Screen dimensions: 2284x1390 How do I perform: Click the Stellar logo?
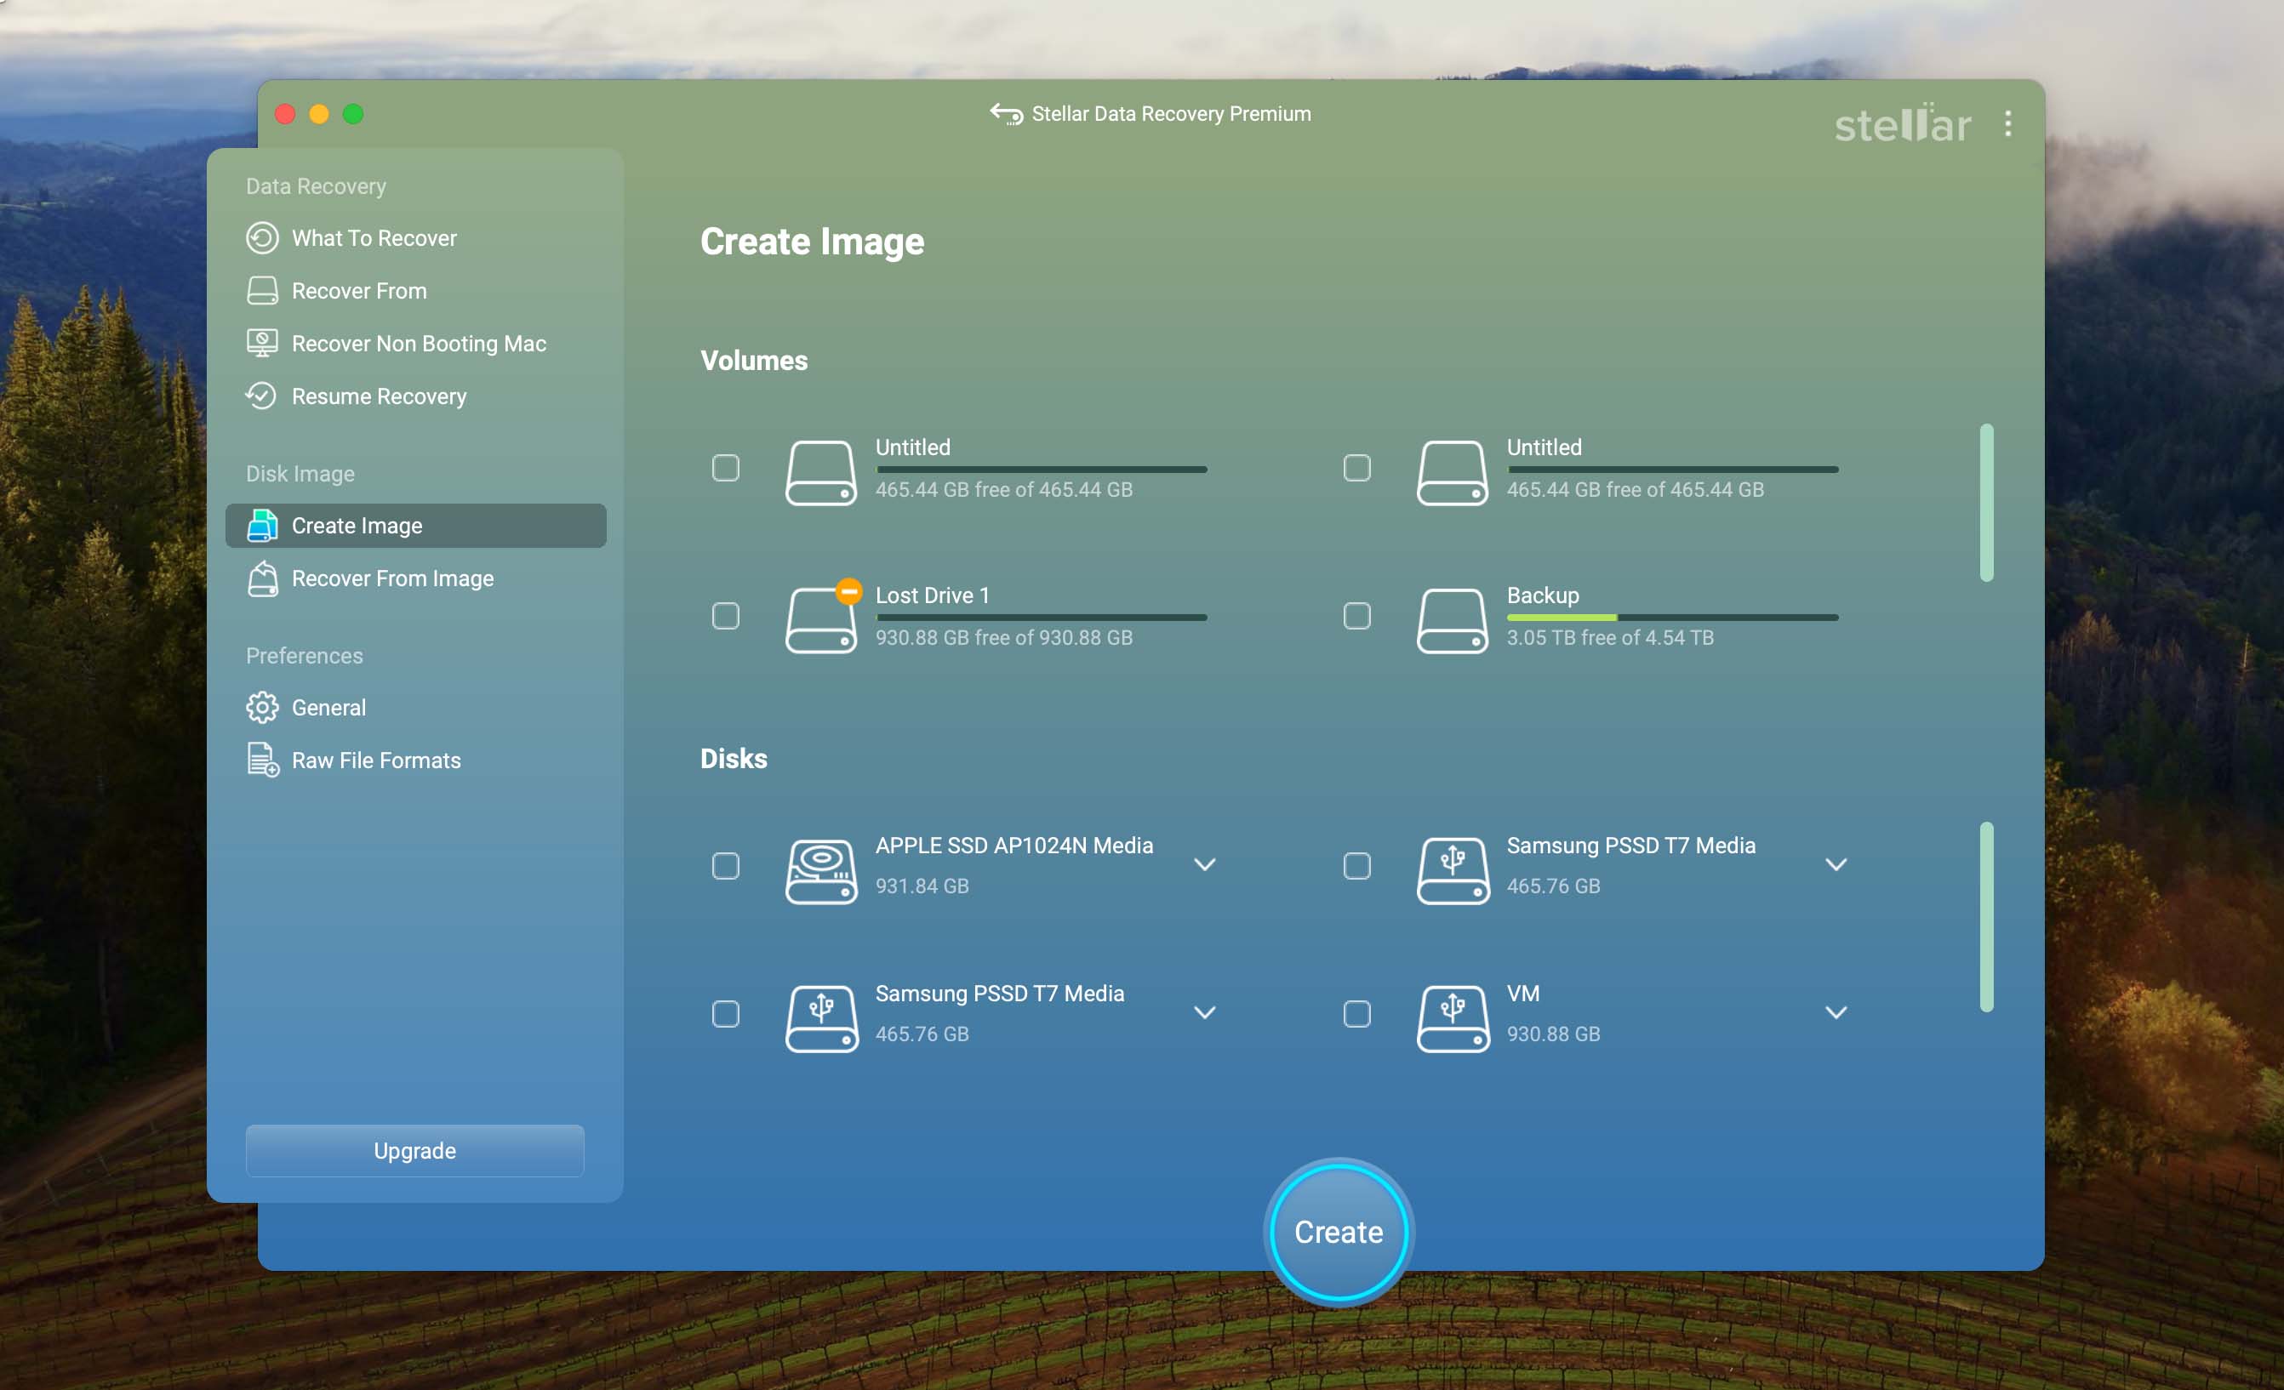point(1902,124)
